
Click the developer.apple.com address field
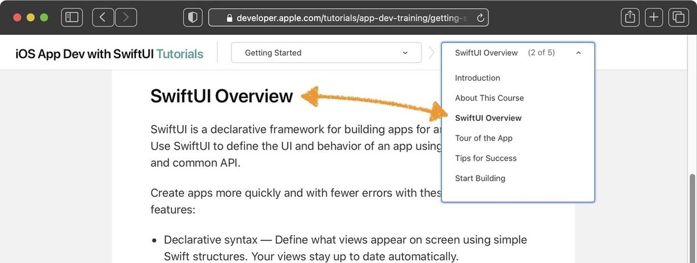[x=348, y=17]
